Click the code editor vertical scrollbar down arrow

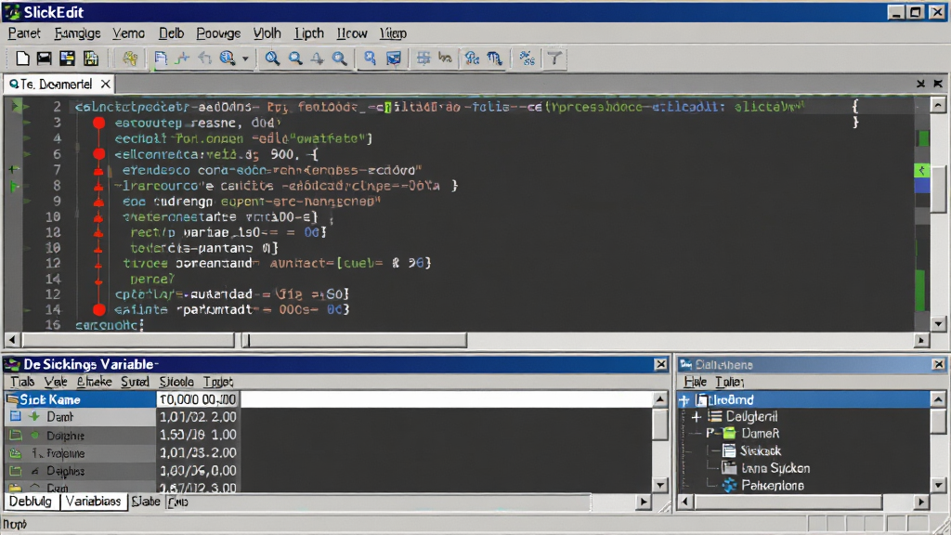pyautogui.click(x=938, y=324)
